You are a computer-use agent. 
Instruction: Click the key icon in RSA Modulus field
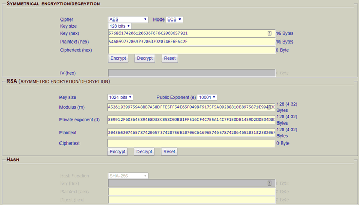click(268, 107)
